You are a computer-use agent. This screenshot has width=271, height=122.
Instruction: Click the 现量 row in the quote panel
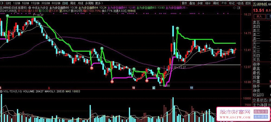pyautogui.click(x=262, y=77)
